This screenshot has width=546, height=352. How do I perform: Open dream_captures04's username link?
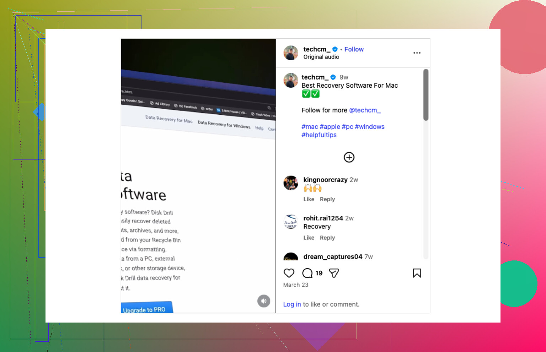333,257
